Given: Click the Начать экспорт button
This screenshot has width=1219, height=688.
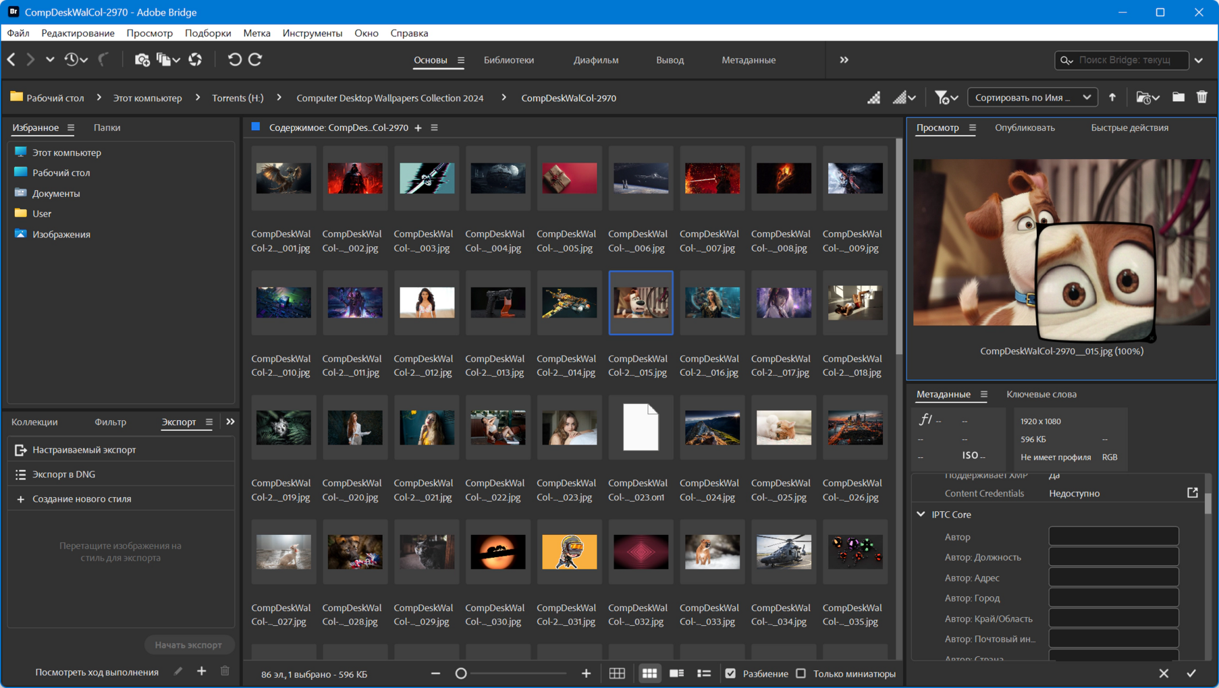Looking at the screenshot, I should (x=188, y=645).
